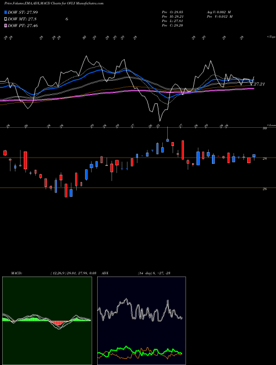
Task: Click the blue DOW ST legend swatch
Action: [x=6, y=12]
